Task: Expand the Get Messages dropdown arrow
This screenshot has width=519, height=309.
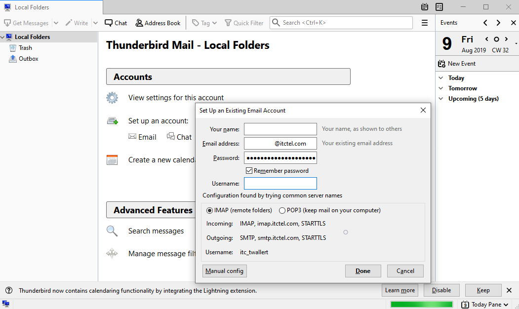Action: click(56, 23)
